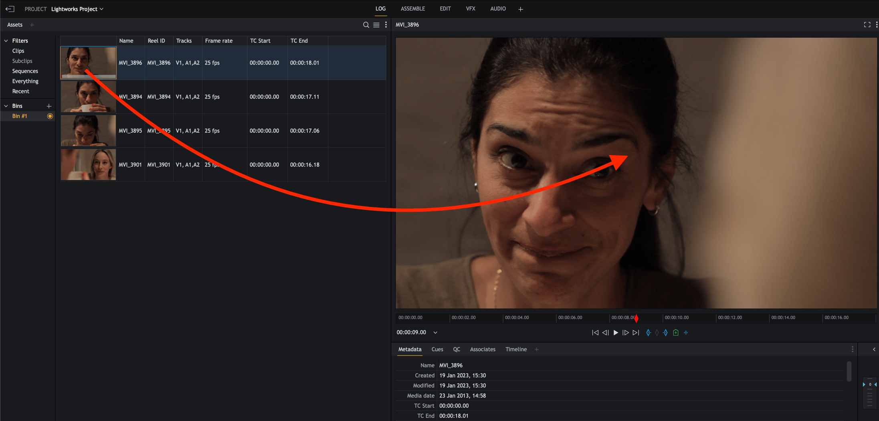
Task: Open the search tool in Assets panel
Action: coord(366,25)
